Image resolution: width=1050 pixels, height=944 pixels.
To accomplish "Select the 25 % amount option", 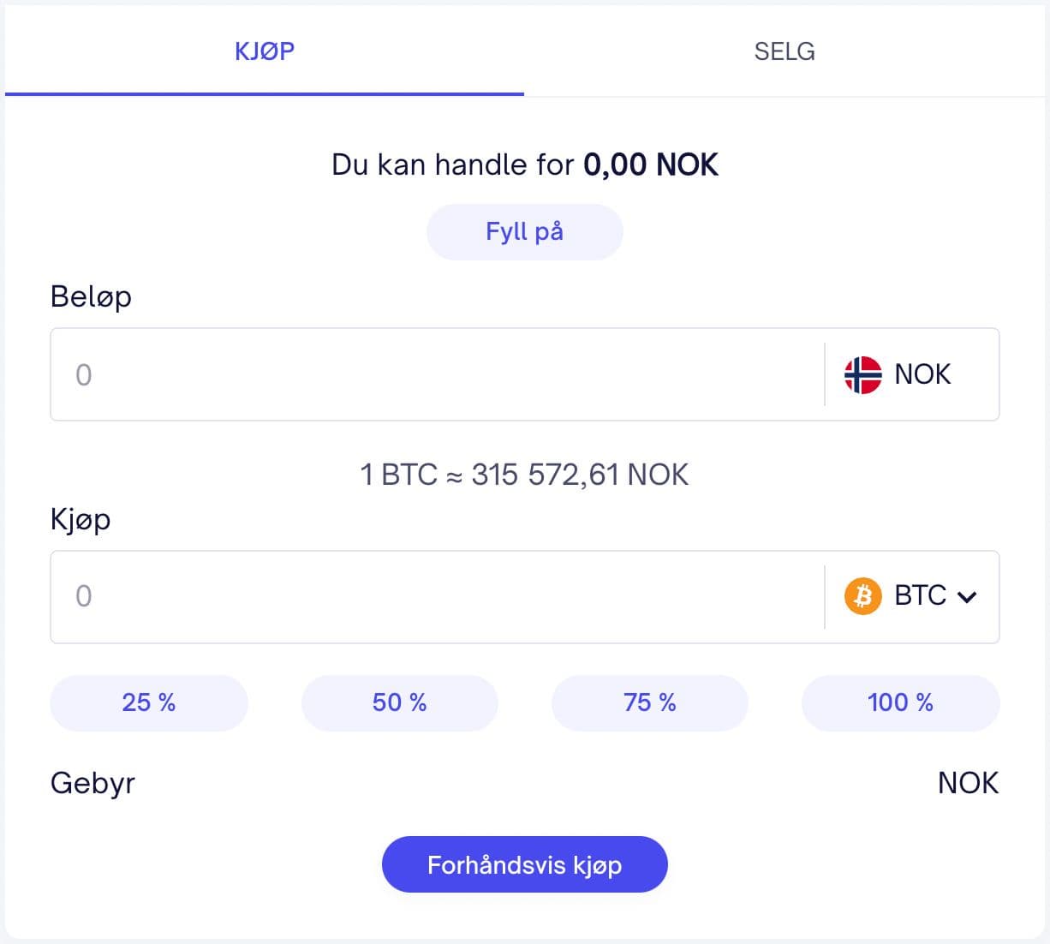I will click(x=147, y=702).
